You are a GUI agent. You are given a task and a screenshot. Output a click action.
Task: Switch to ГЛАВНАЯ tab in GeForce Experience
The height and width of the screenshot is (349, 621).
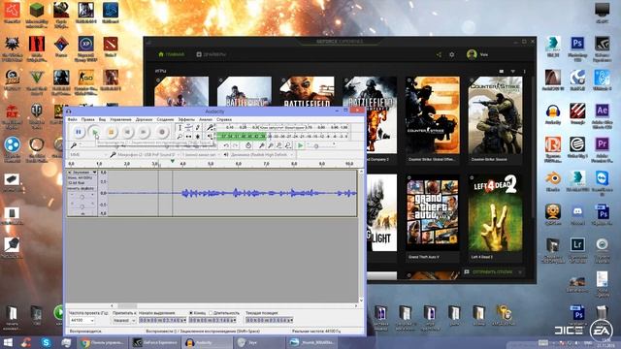(x=172, y=54)
